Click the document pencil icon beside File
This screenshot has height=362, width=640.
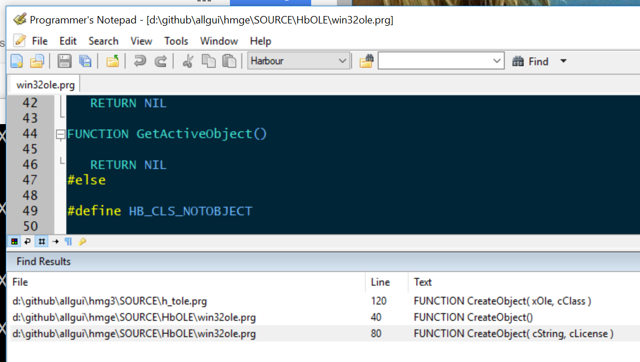click(19, 41)
